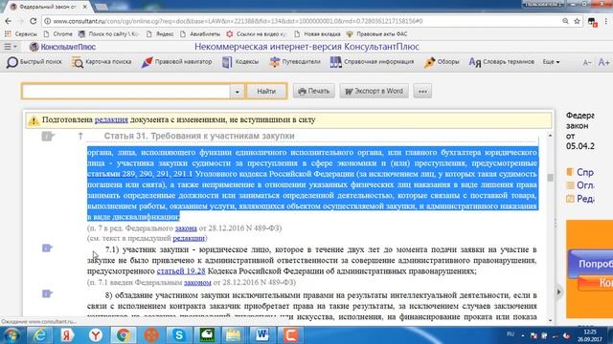The image size is (613, 344).
Task: Open Word from taskbar
Action: point(262,335)
